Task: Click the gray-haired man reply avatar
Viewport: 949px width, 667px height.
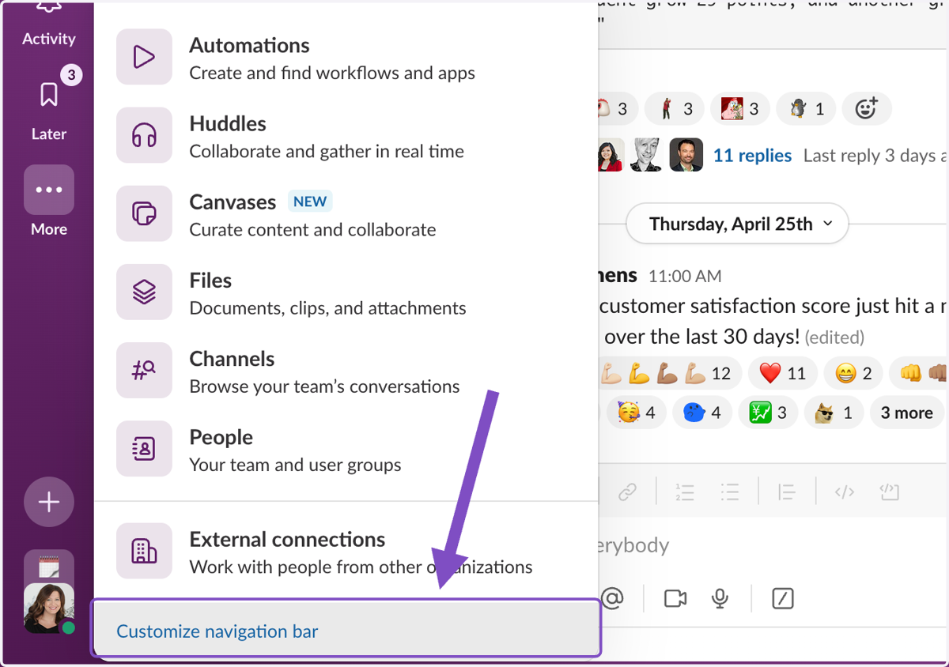Action: click(648, 155)
